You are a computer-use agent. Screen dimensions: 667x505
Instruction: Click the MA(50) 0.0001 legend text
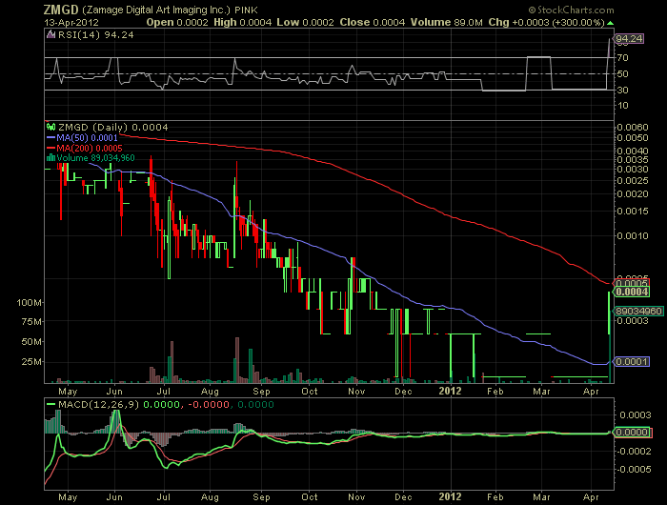pos(87,138)
